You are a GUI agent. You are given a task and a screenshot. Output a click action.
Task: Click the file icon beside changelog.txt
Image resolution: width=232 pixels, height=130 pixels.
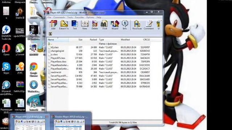[49, 51]
